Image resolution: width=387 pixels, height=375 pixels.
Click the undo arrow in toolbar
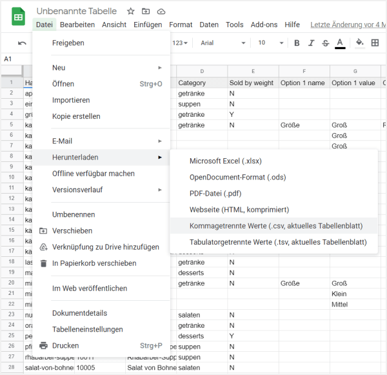pyautogui.click(x=23, y=43)
